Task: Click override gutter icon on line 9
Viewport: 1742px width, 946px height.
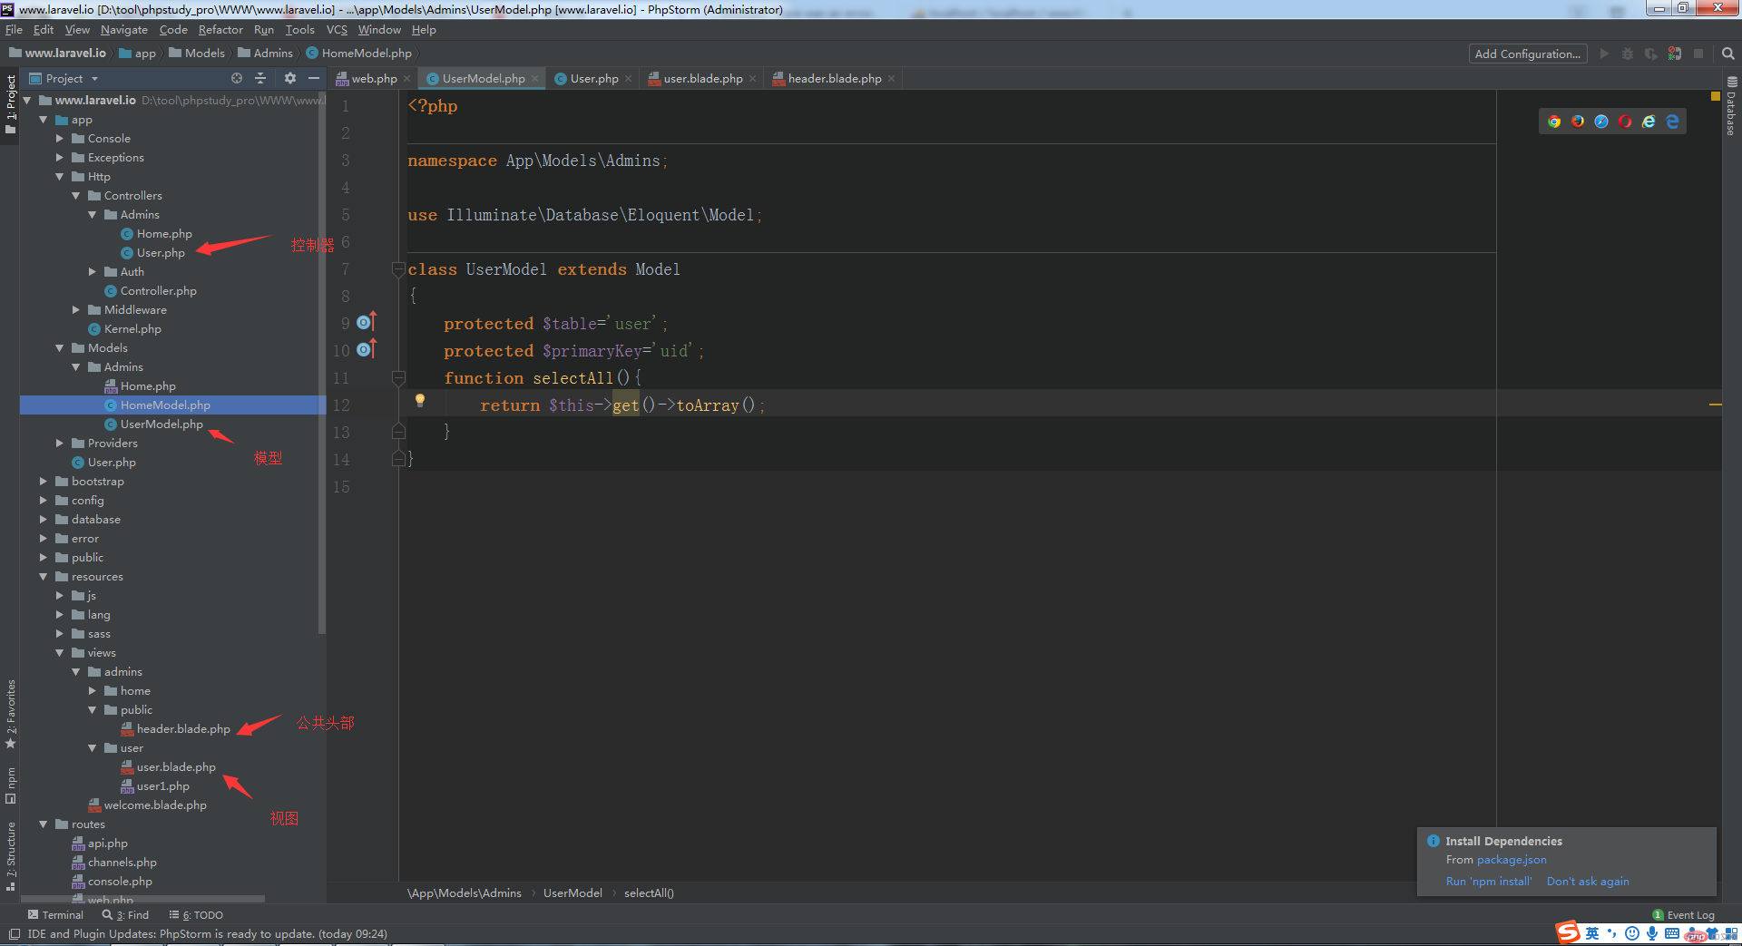Action: pos(366,322)
